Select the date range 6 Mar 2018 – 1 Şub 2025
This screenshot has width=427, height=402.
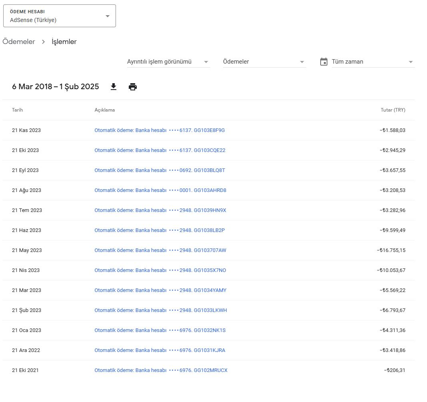[56, 87]
